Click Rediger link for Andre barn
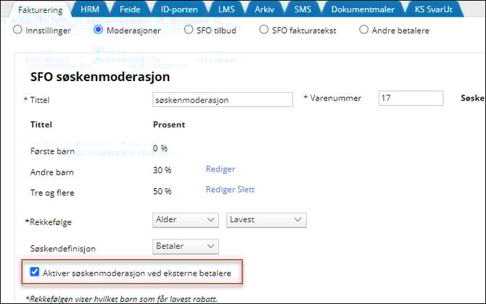 (221, 169)
